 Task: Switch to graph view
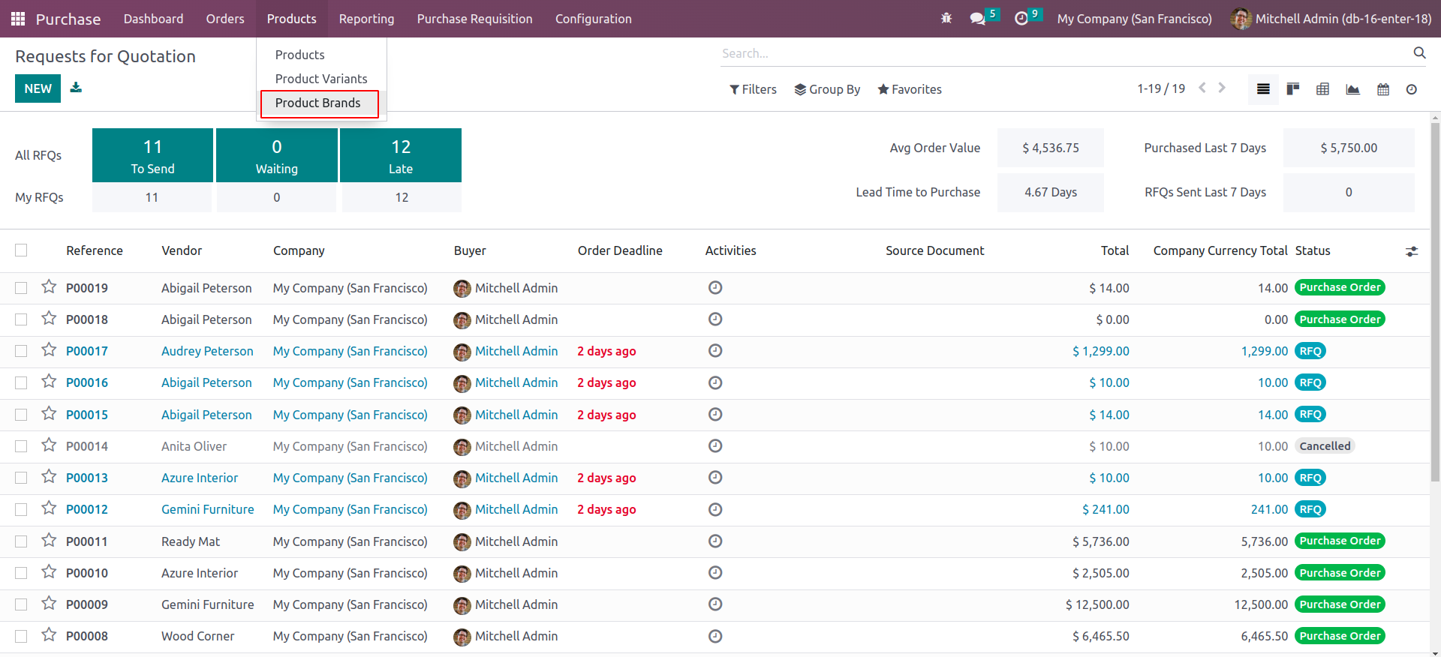pyautogui.click(x=1352, y=89)
